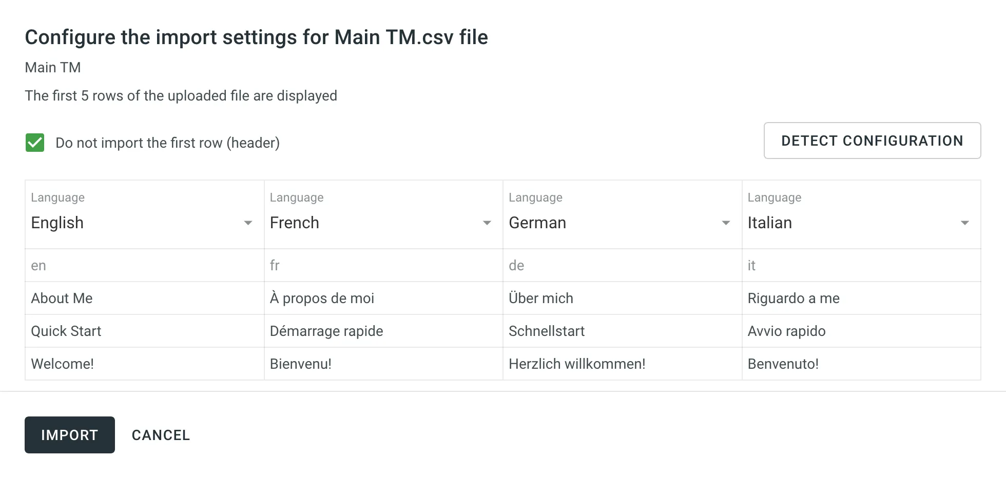Viewport: 1006px width, 478px height.
Task: Click the dialog title for Main TM.csv
Action: [x=256, y=36]
